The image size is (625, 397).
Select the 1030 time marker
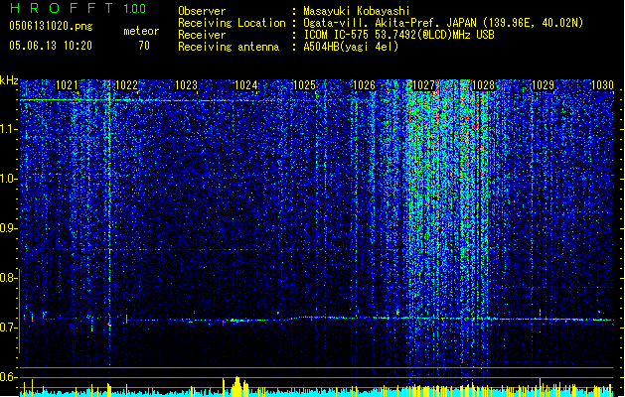point(602,85)
